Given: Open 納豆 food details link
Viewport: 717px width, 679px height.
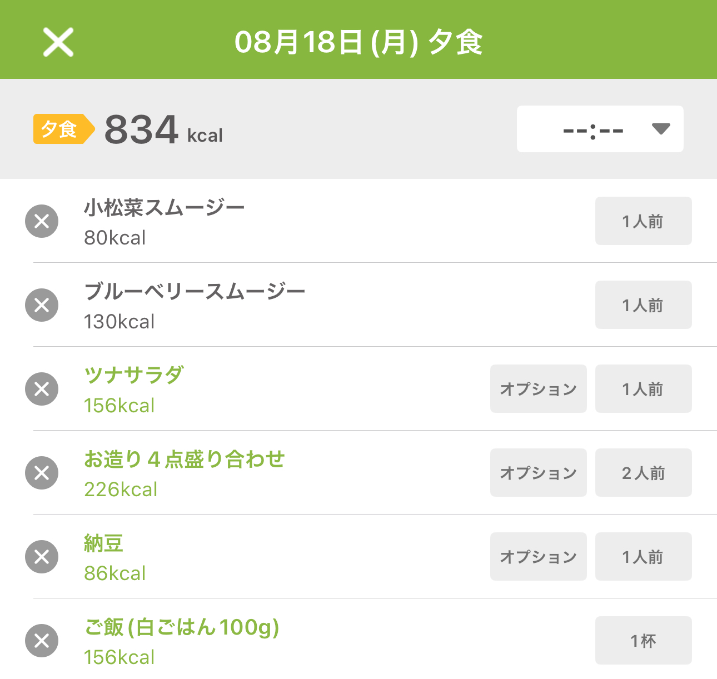Looking at the screenshot, I should [103, 543].
